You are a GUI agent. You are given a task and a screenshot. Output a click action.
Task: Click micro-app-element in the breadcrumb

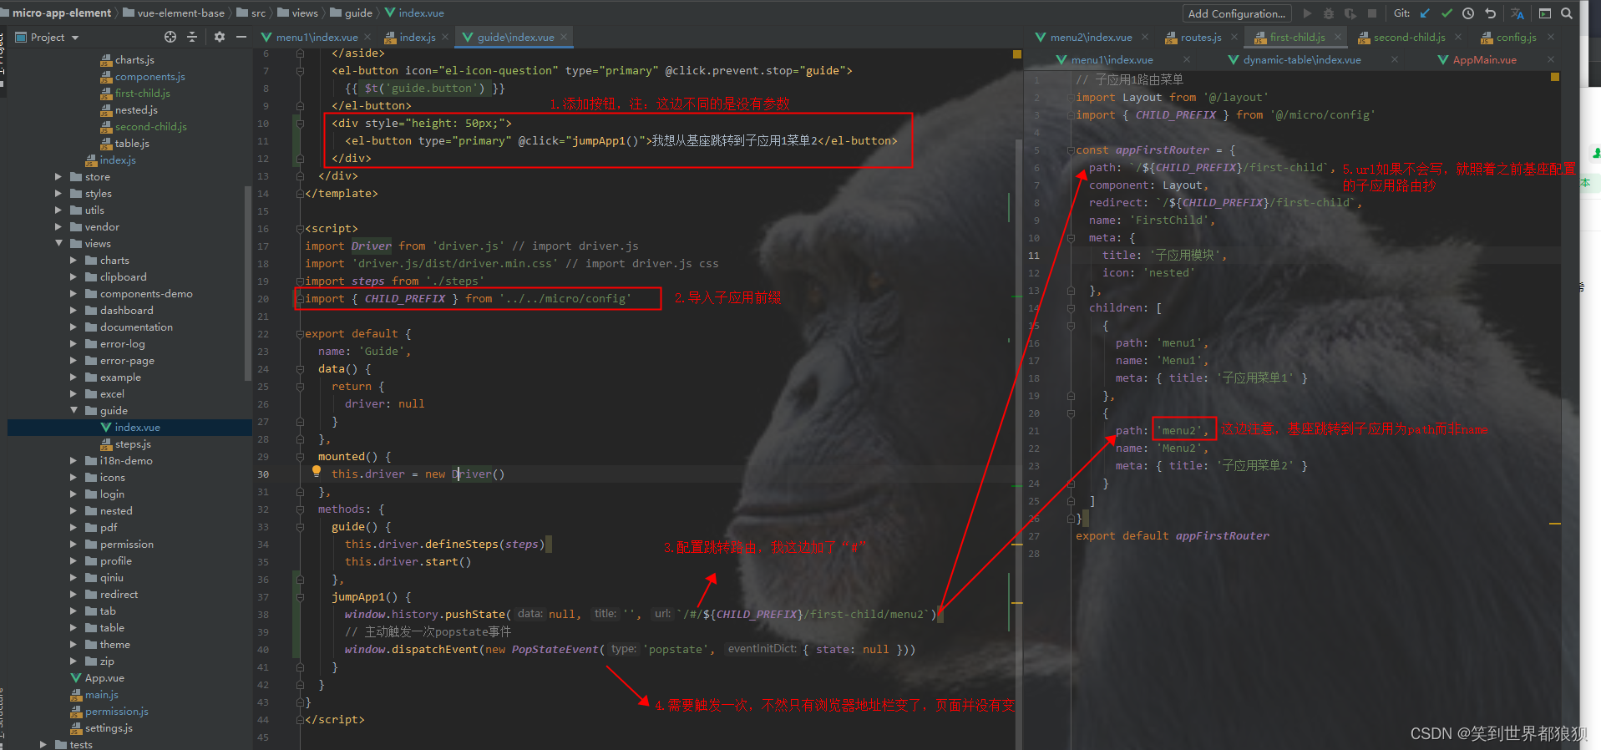62,13
